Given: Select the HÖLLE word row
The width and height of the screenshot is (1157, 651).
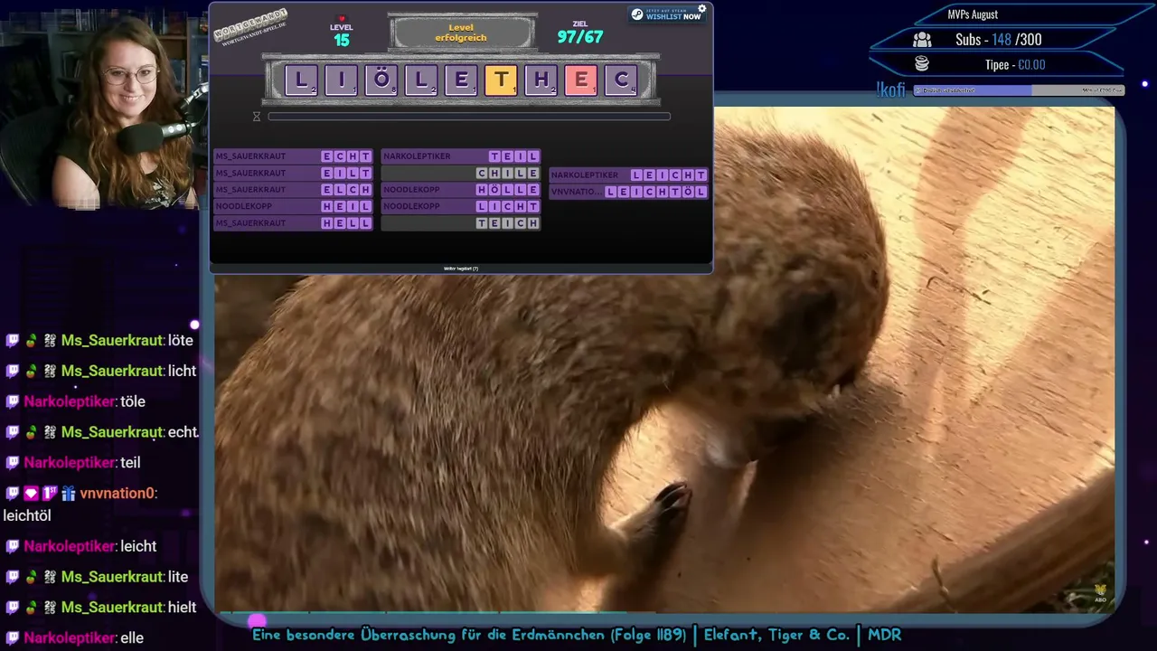Looking at the screenshot, I should (461, 190).
